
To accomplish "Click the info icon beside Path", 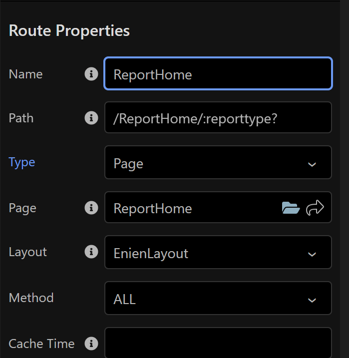I will pyautogui.click(x=91, y=118).
